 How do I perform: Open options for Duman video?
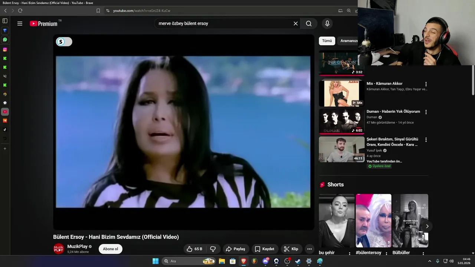tap(426, 112)
